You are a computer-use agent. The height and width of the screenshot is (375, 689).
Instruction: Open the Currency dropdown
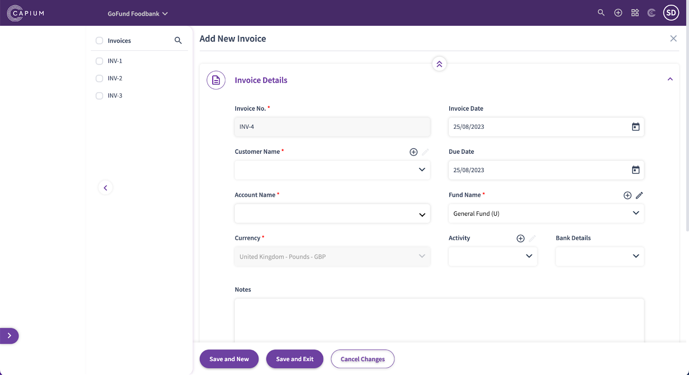click(332, 257)
